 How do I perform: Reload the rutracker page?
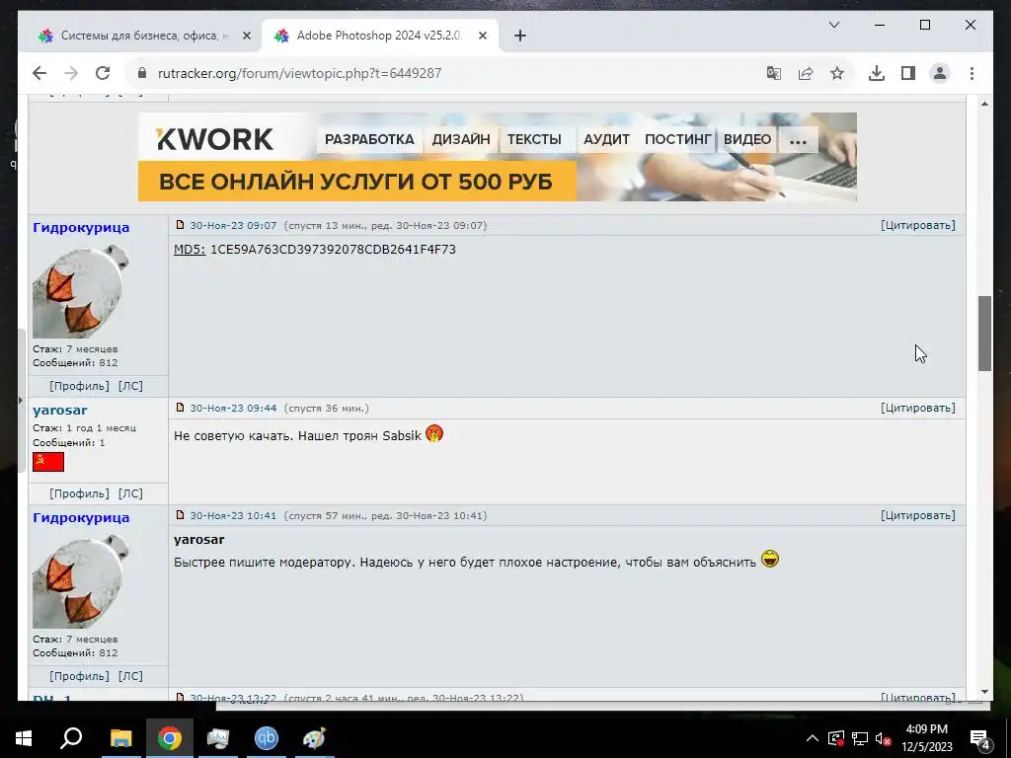[x=103, y=73]
